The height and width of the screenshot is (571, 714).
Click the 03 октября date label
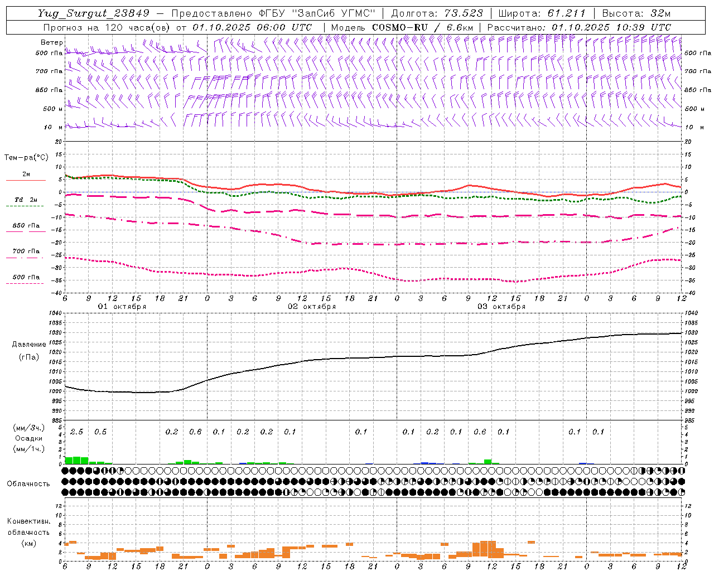point(501,307)
